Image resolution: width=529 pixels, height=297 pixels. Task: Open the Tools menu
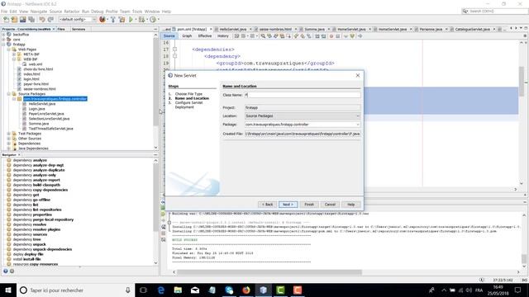pos(137,12)
